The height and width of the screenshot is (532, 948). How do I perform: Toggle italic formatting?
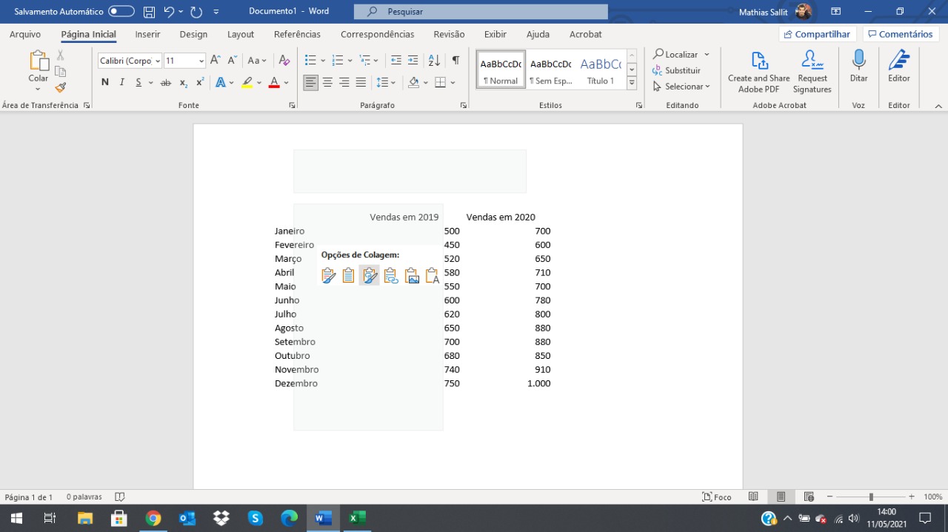(x=121, y=82)
